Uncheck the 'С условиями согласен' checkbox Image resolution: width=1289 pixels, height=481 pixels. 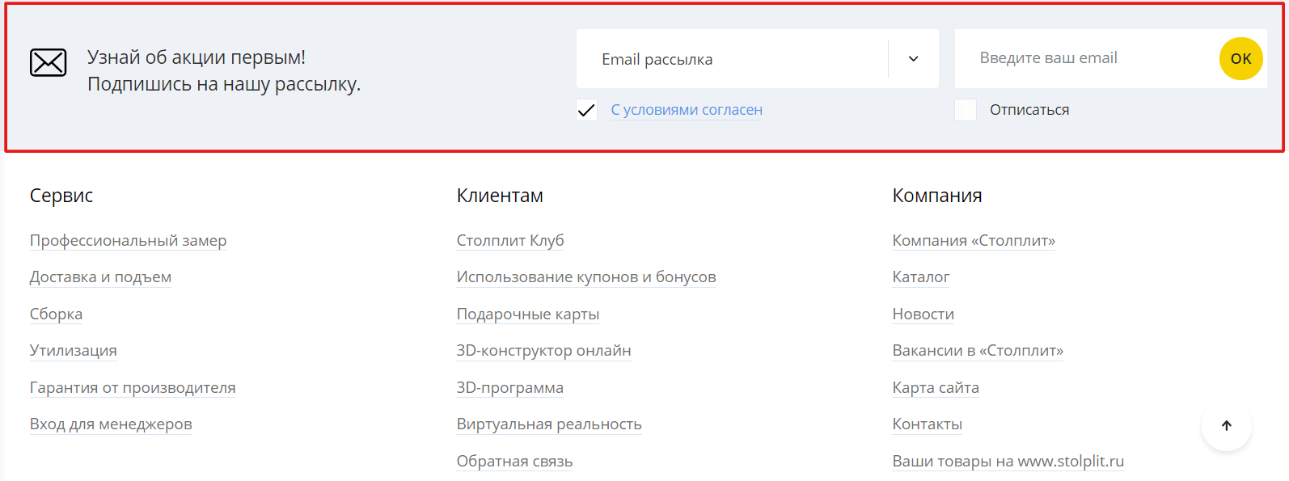pyautogui.click(x=586, y=109)
